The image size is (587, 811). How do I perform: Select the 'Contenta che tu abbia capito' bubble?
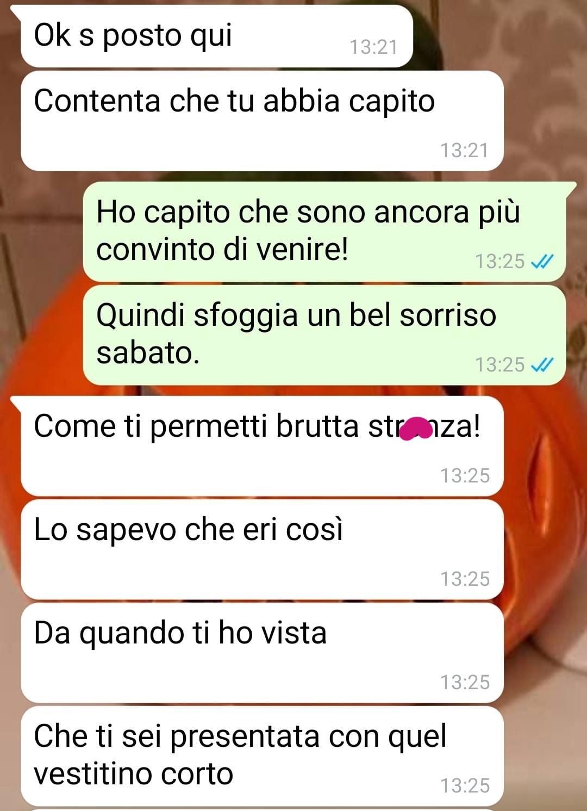pyautogui.click(x=262, y=121)
